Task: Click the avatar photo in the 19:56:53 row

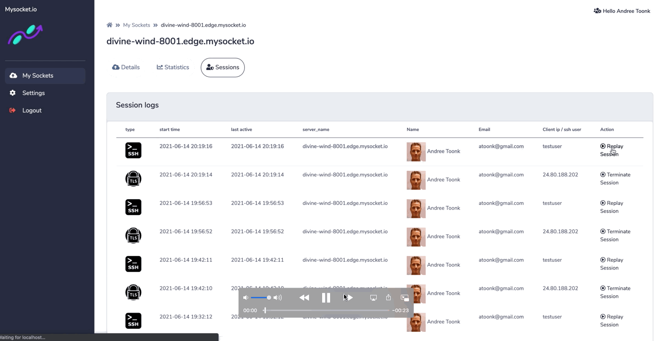Action: click(x=416, y=209)
